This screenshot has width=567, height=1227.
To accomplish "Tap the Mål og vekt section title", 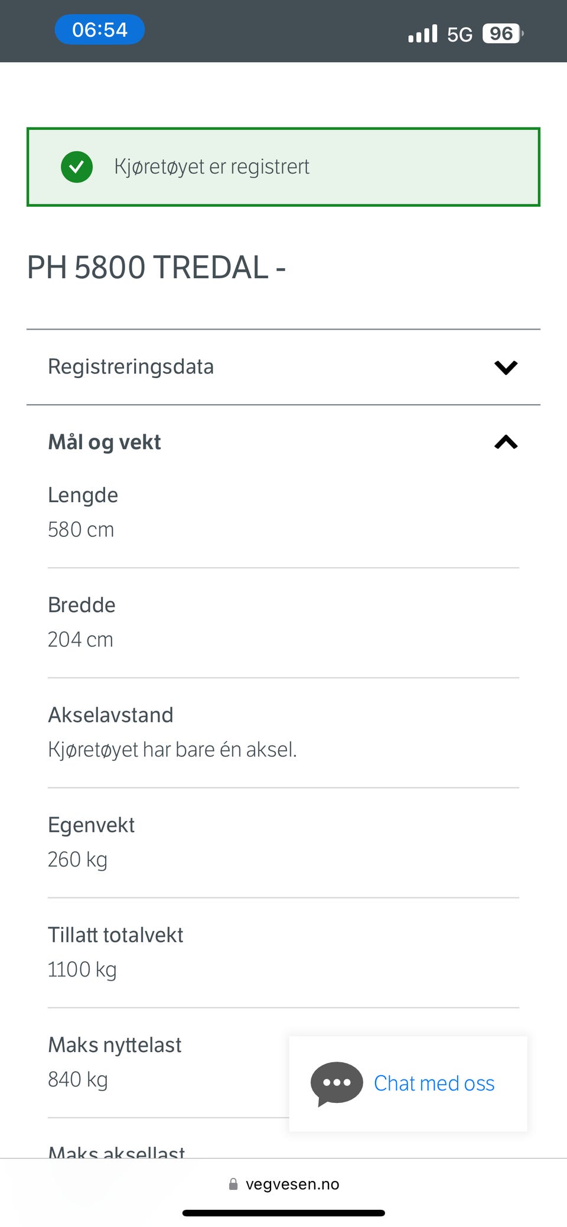I will 105,442.
